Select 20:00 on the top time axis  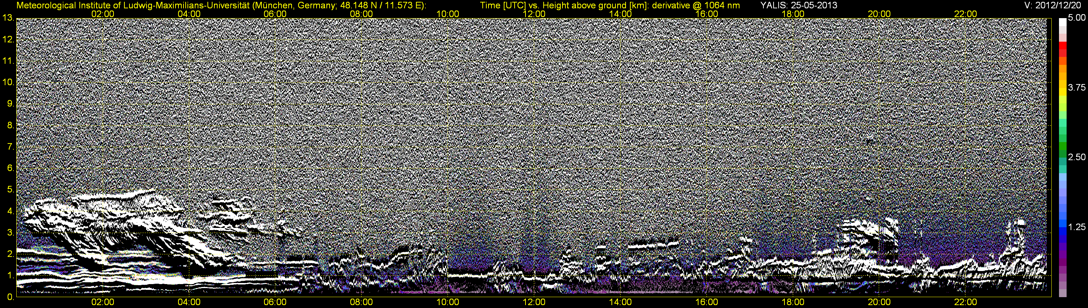[x=879, y=14]
